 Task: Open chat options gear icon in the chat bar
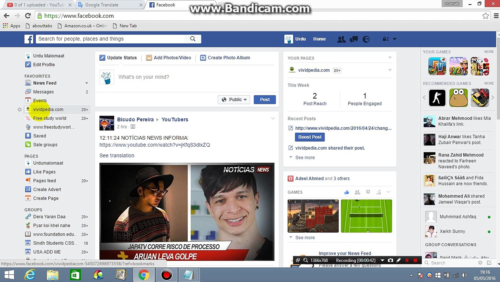pos(480,263)
